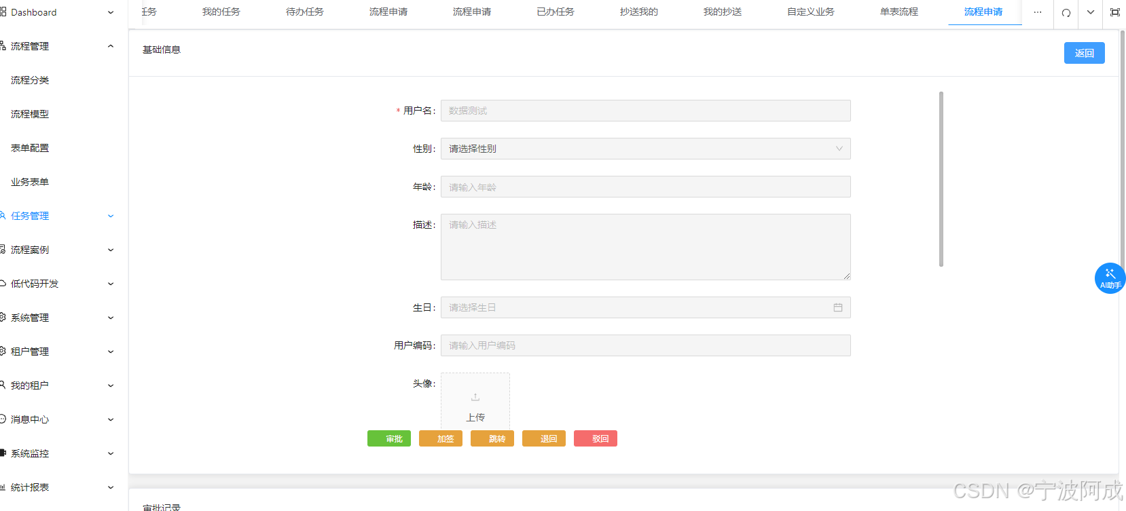Viewport: 1126px width, 511px height.
Task: Open 表单配置 in the sidebar
Action: point(30,148)
